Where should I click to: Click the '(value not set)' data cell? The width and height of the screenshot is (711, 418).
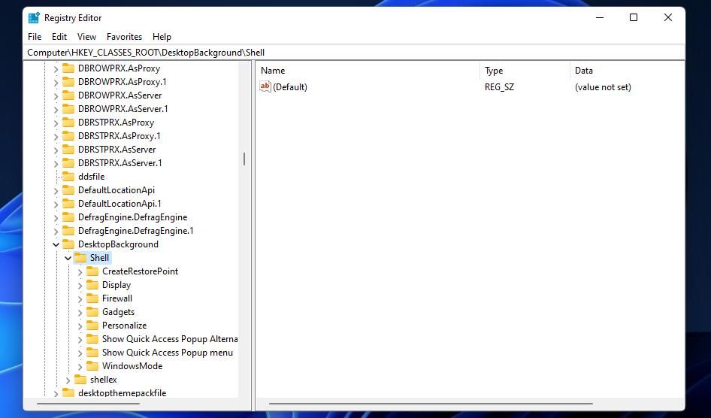click(603, 87)
